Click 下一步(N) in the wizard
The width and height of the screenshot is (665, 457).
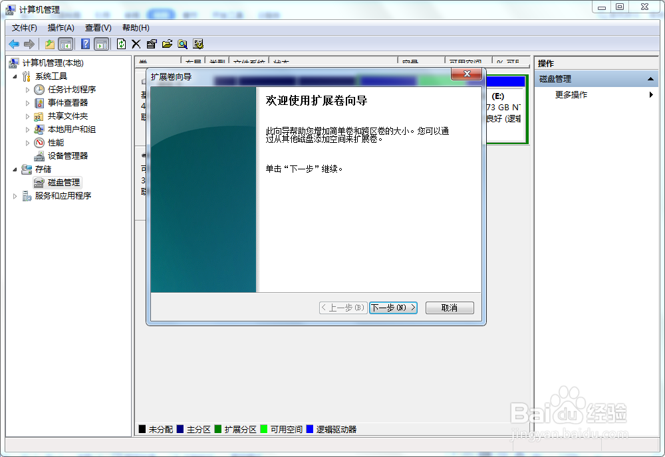pyautogui.click(x=393, y=308)
